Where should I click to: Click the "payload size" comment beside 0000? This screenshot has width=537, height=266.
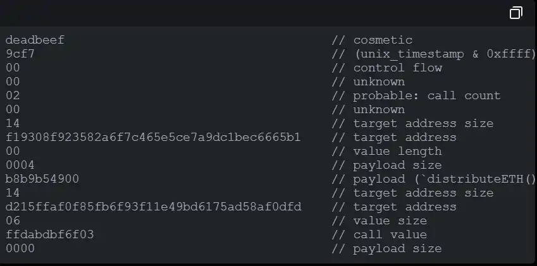(x=397, y=249)
